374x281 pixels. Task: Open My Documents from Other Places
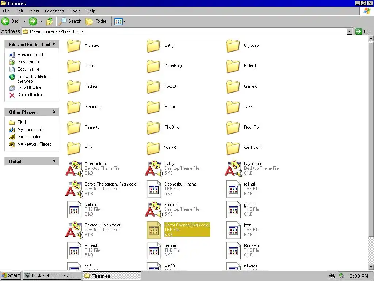31,130
